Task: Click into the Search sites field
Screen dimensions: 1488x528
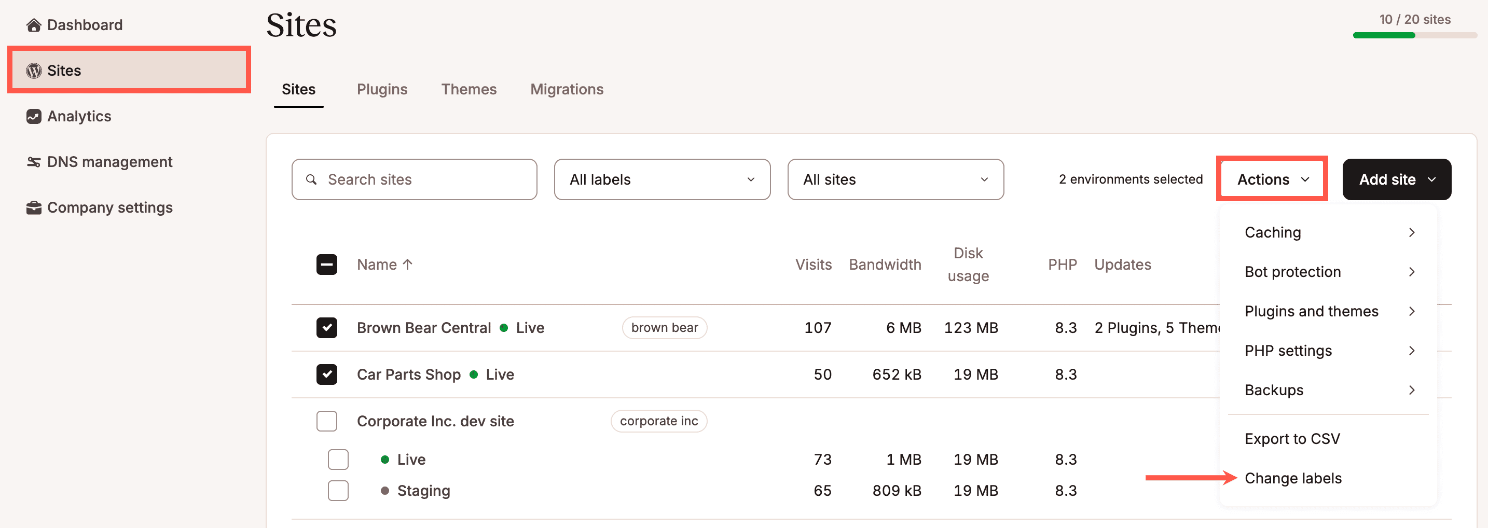Action: point(414,179)
